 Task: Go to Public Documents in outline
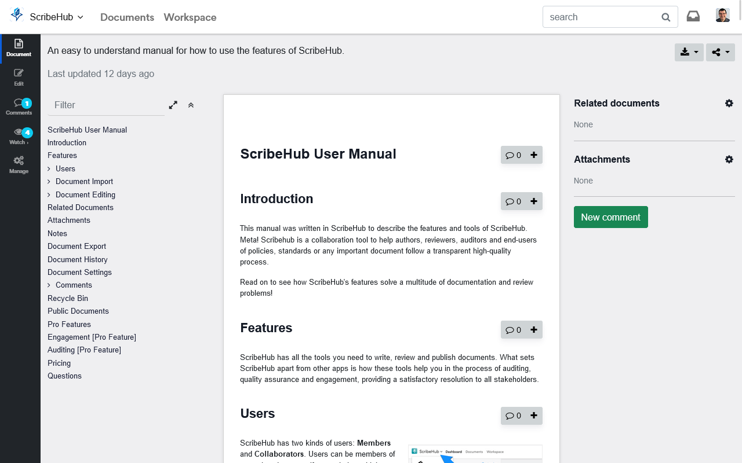tap(78, 311)
